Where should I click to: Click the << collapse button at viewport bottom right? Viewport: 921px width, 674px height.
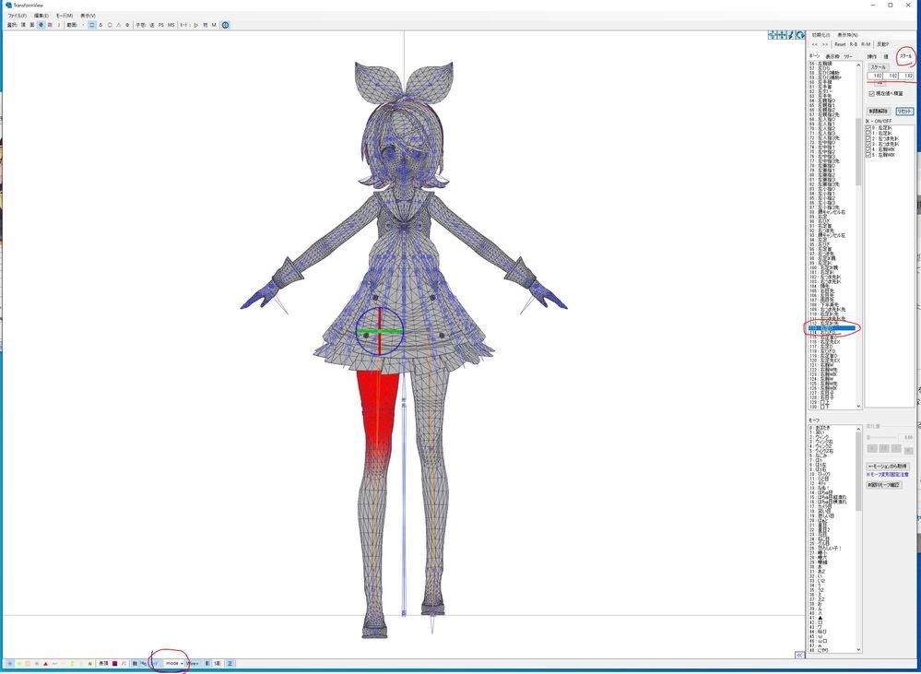pyautogui.click(x=799, y=656)
